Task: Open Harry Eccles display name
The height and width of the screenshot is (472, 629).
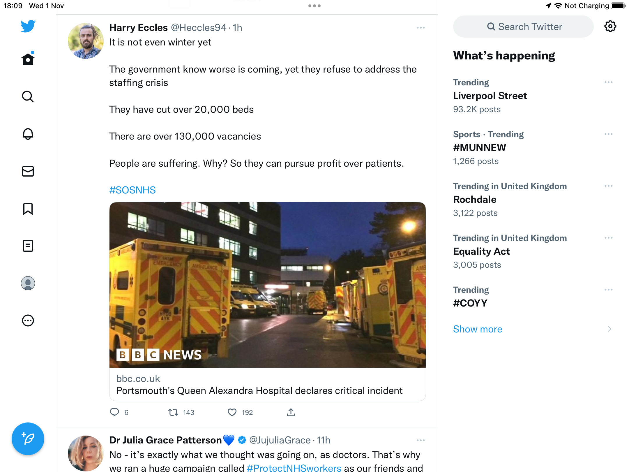Action: [138, 27]
